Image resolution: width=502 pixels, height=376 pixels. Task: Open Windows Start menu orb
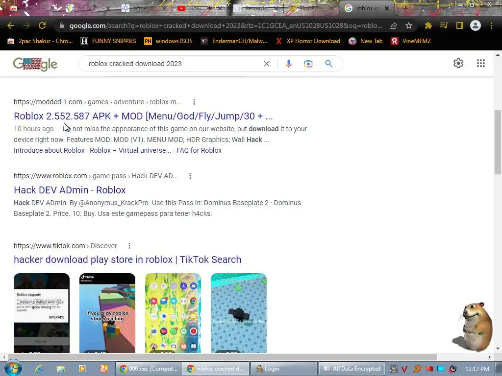(13, 368)
